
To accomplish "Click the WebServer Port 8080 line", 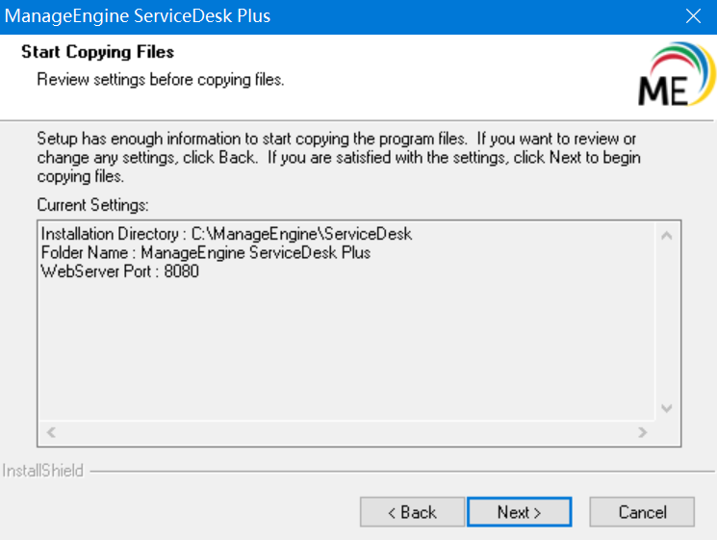I will coord(120,271).
